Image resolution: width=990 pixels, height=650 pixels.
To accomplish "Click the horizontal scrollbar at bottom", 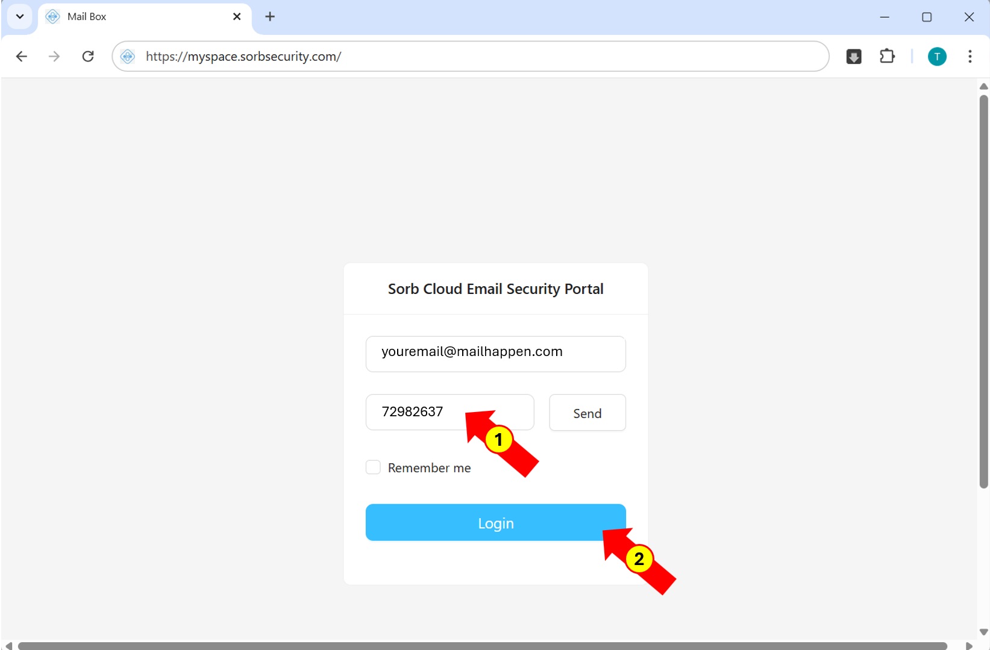I will pyautogui.click(x=482, y=646).
